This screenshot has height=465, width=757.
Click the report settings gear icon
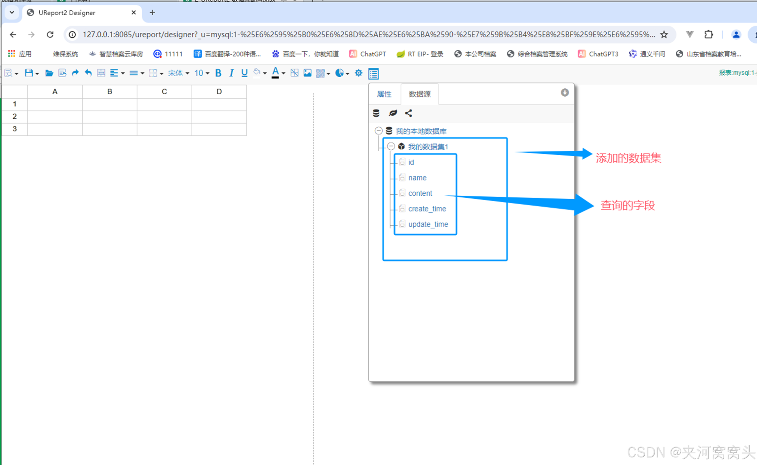click(x=359, y=73)
